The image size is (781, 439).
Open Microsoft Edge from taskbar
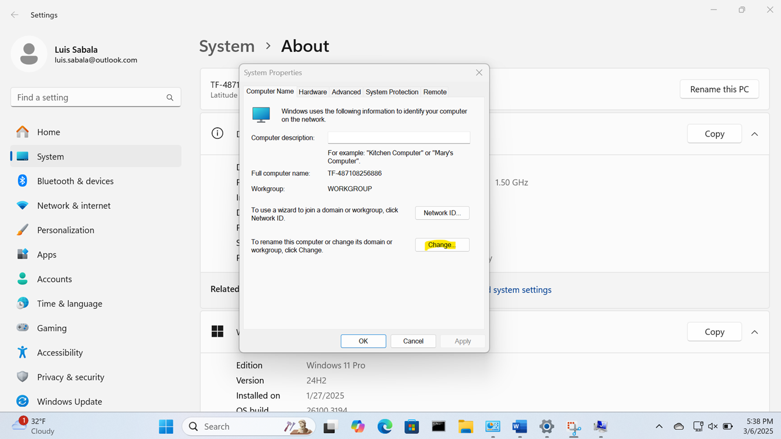pos(385,427)
